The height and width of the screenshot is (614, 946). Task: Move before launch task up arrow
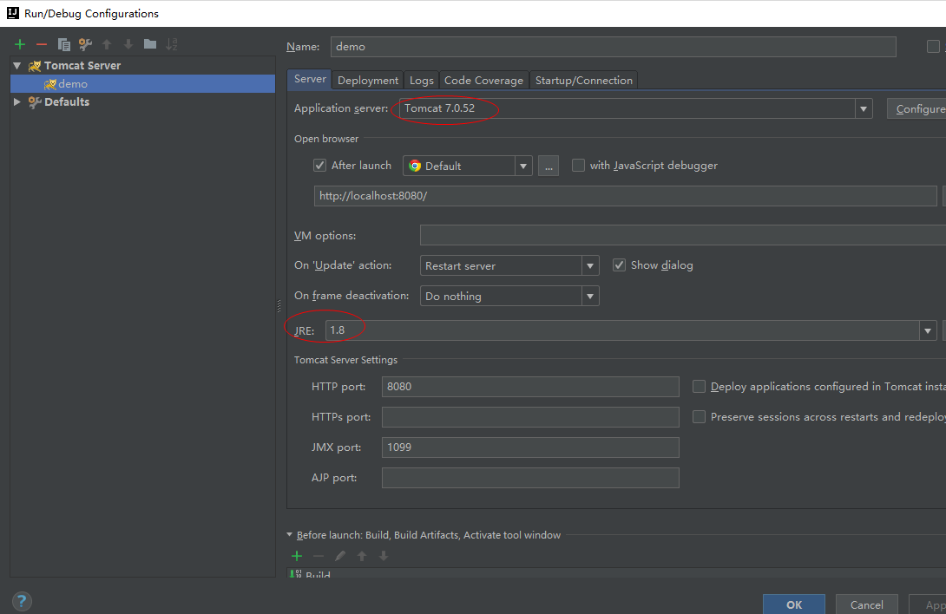(362, 556)
